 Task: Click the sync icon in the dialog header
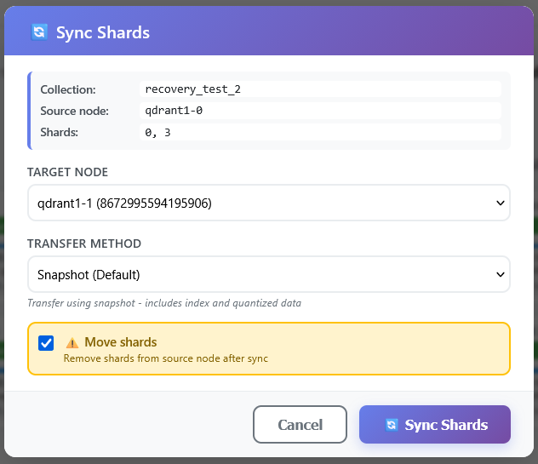[39, 32]
